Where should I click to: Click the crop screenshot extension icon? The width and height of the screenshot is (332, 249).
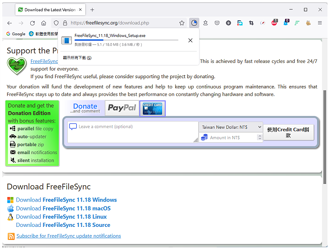[x=251, y=23]
